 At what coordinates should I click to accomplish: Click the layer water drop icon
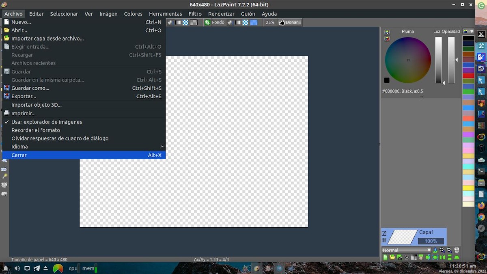point(435,250)
